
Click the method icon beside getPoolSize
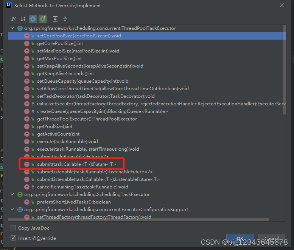[27, 127]
